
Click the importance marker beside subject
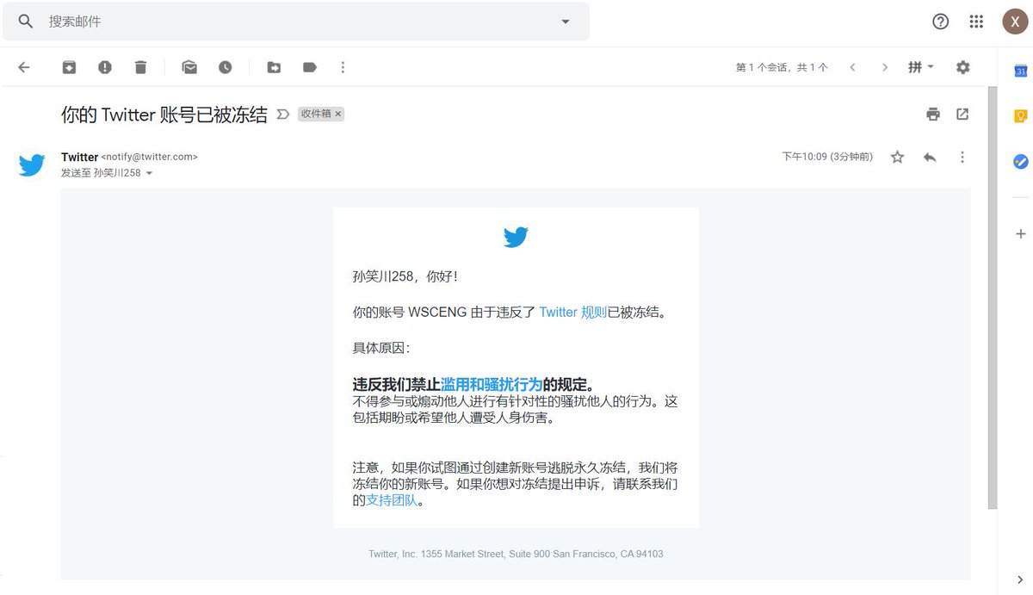pos(282,114)
